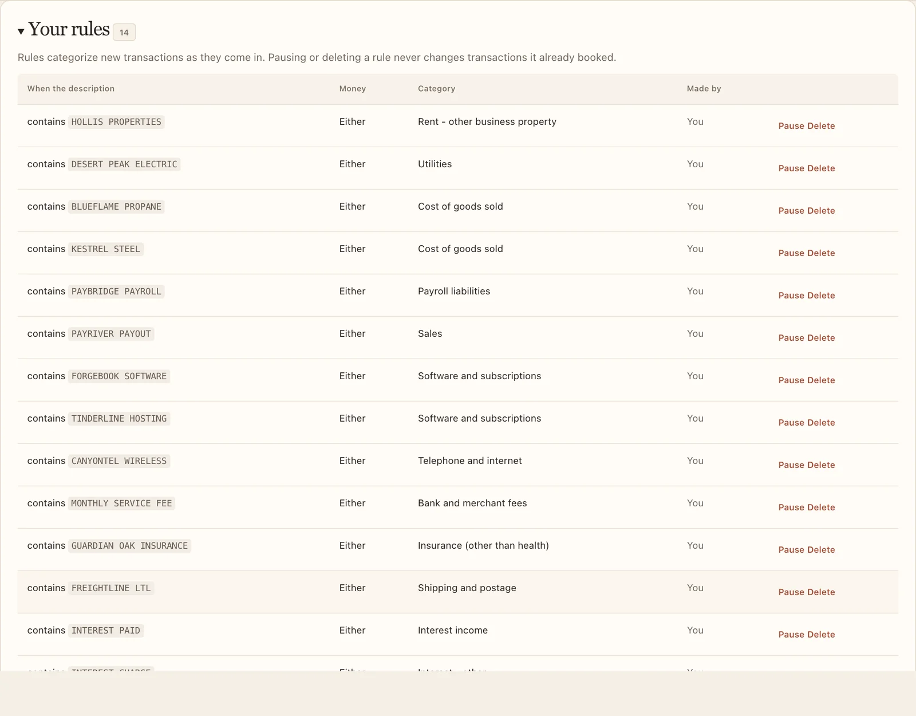
Task: Collapse the Your rules section triangle
Action: point(21,32)
